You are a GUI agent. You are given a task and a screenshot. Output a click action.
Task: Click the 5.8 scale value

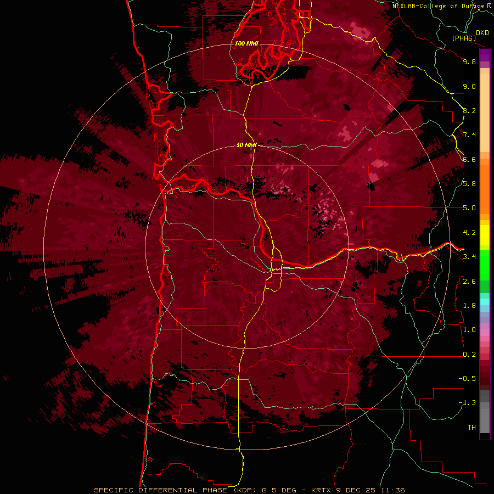click(469, 183)
